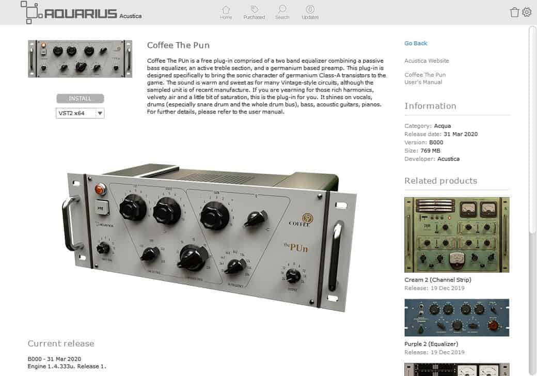This screenshot has width=537, height=376.
Task: Open the Search magnifier icon
Action: coord(282,10)
